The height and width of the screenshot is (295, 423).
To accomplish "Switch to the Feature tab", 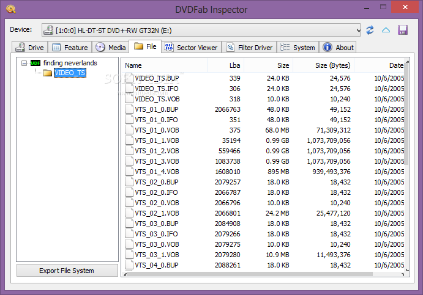I will point(70,48).
